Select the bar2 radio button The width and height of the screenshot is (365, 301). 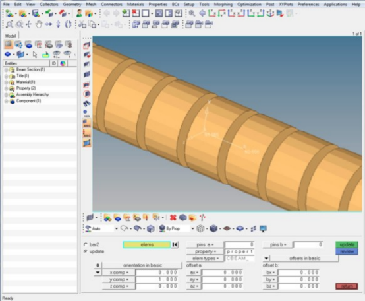click(x=86, y=244)
